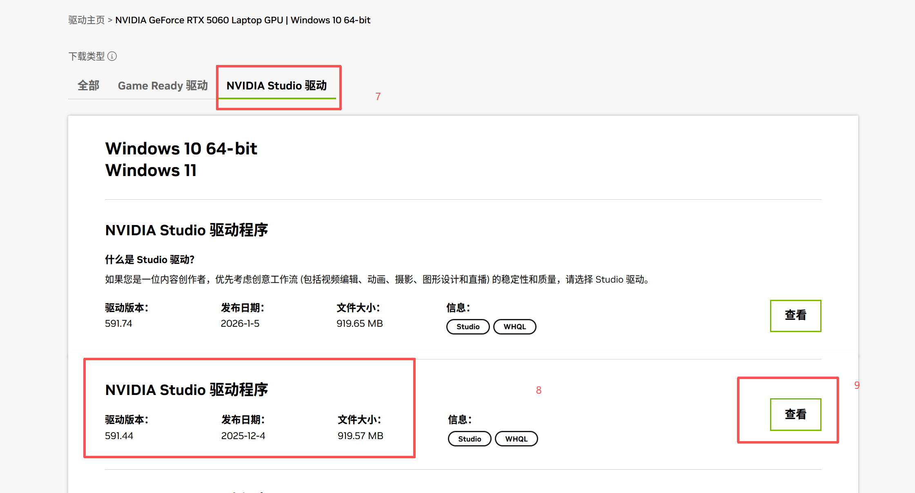Screen dimensions: 915x493
Task: Click the 2026-1-5 release date
Action: click(x=240, y=323)
